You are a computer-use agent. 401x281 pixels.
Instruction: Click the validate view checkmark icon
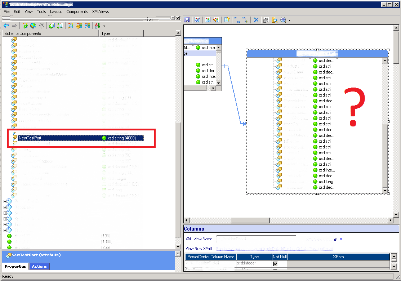(x=197, y=20)
